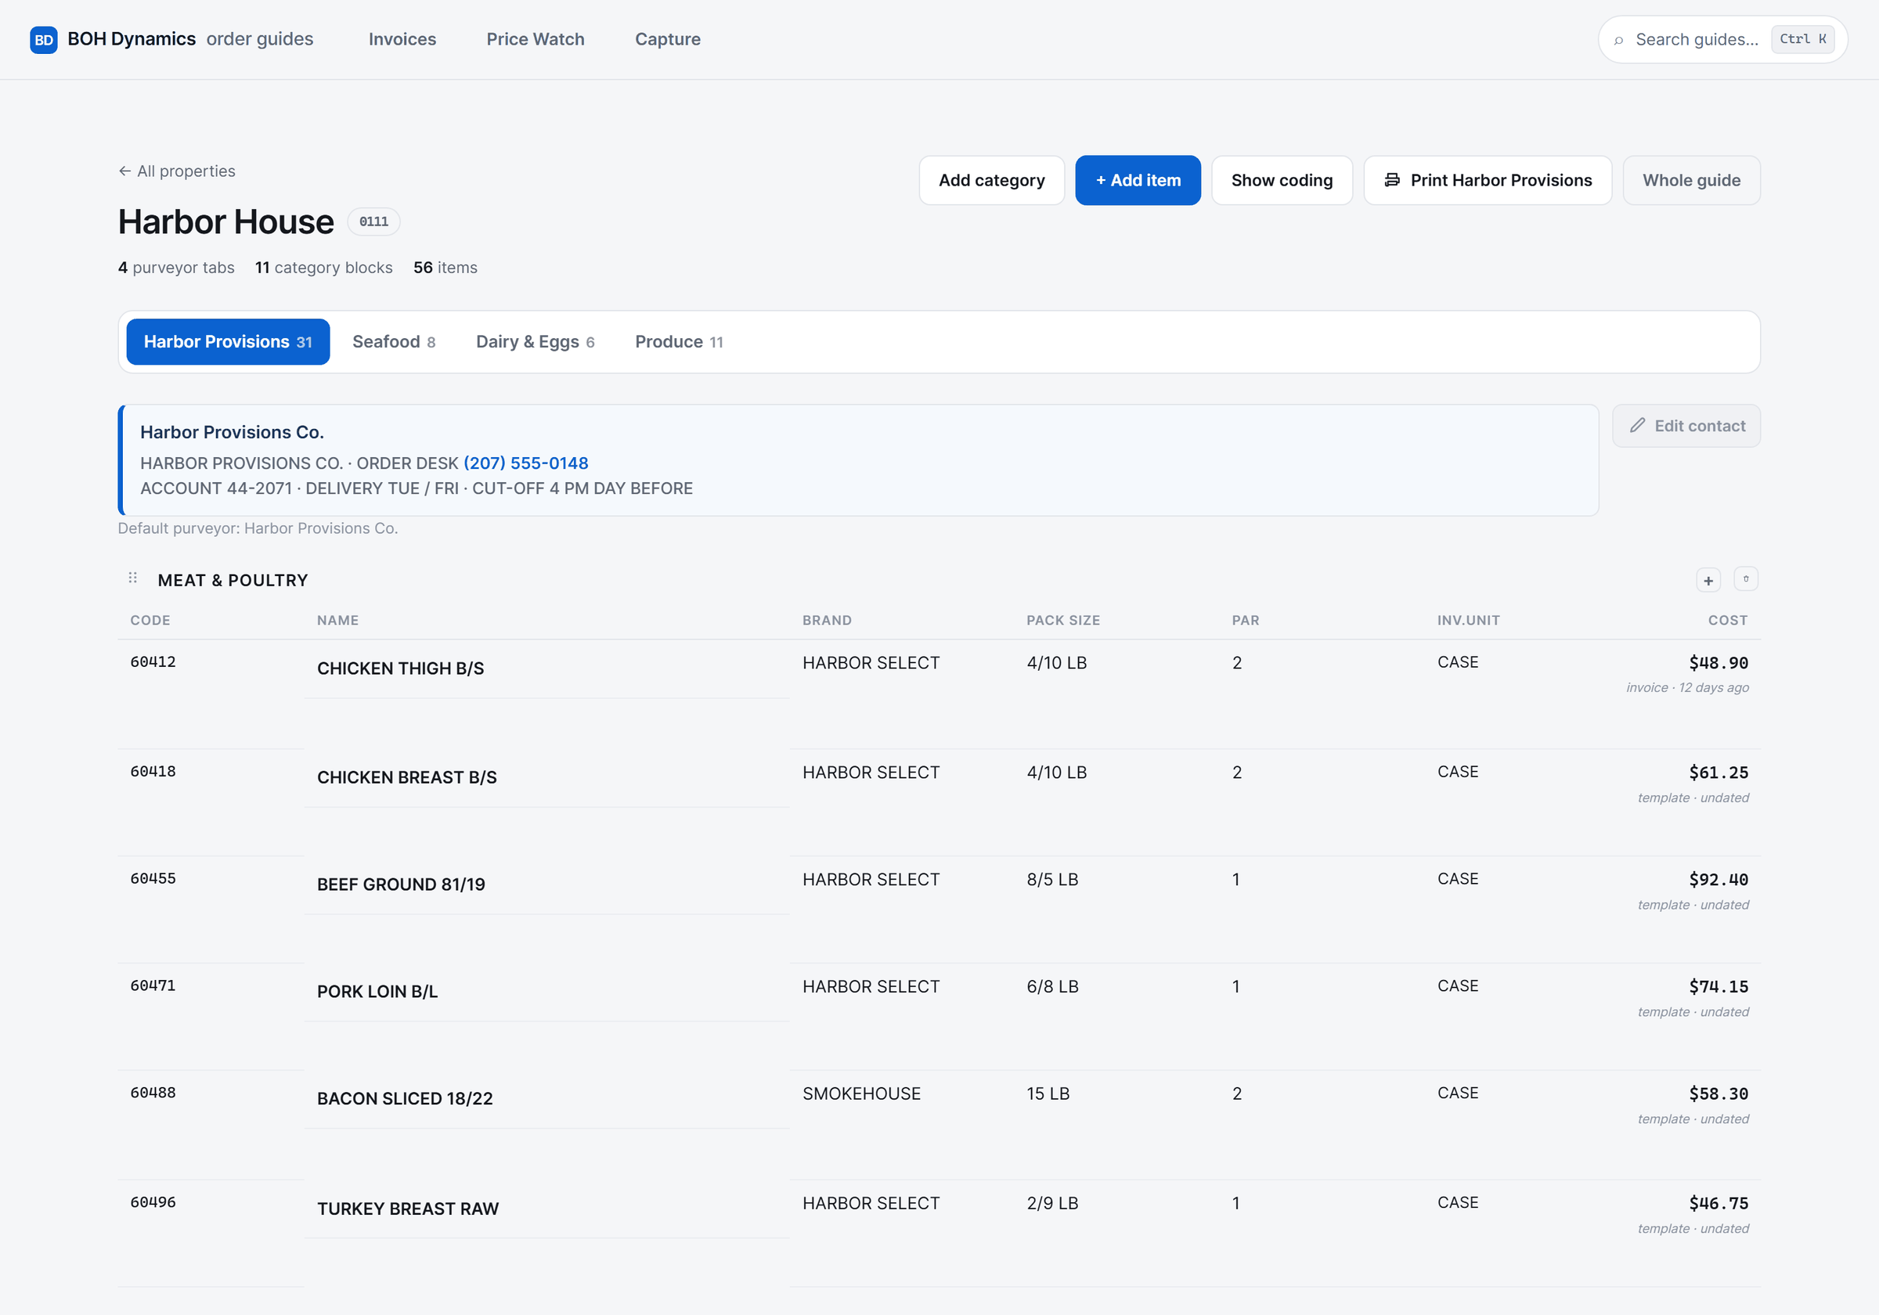Click the $48.90 cost value
This screenshot has height=1315, width=1879.
1719,663
